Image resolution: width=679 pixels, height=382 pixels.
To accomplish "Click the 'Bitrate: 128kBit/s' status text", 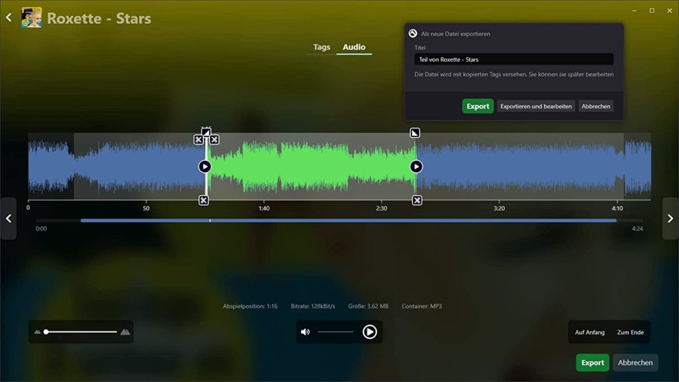I will point(313,306).
